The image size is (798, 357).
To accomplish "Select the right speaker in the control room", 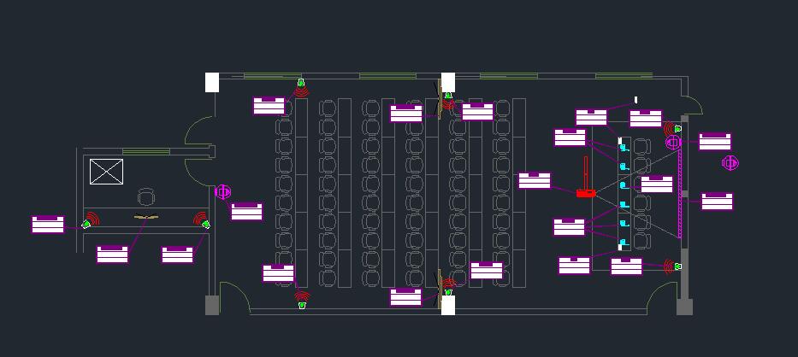I will click(x=204, y=221).
